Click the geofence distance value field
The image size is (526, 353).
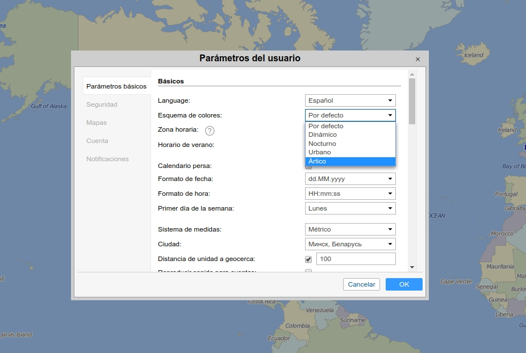356,259
